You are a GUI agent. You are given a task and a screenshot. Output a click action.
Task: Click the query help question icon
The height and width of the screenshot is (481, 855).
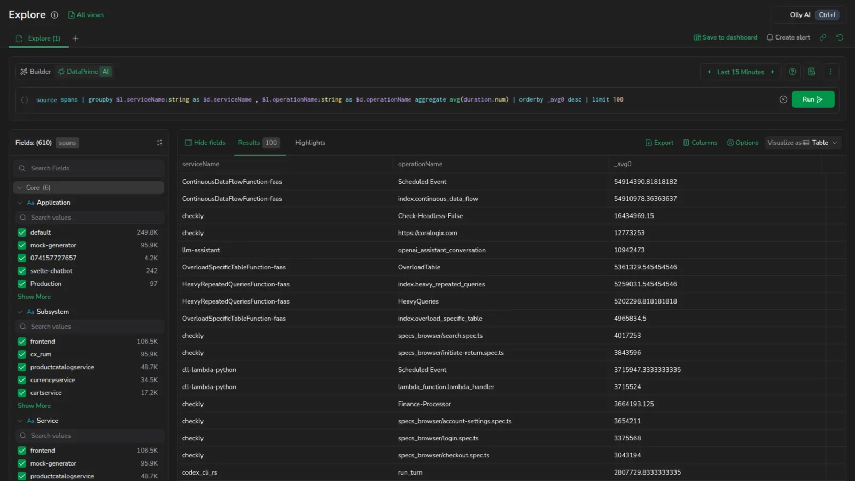tap(792, 72)
